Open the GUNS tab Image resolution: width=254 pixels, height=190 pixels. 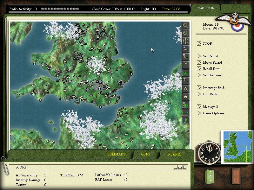[x=146, y=155]
